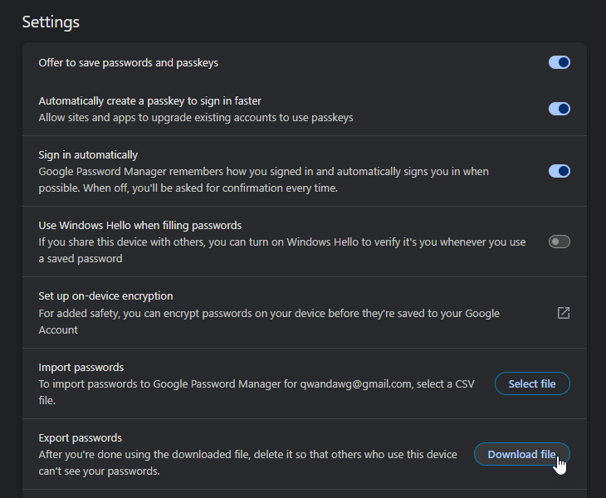Click the Select file button
606x498 pixels.
pos(532,383)
